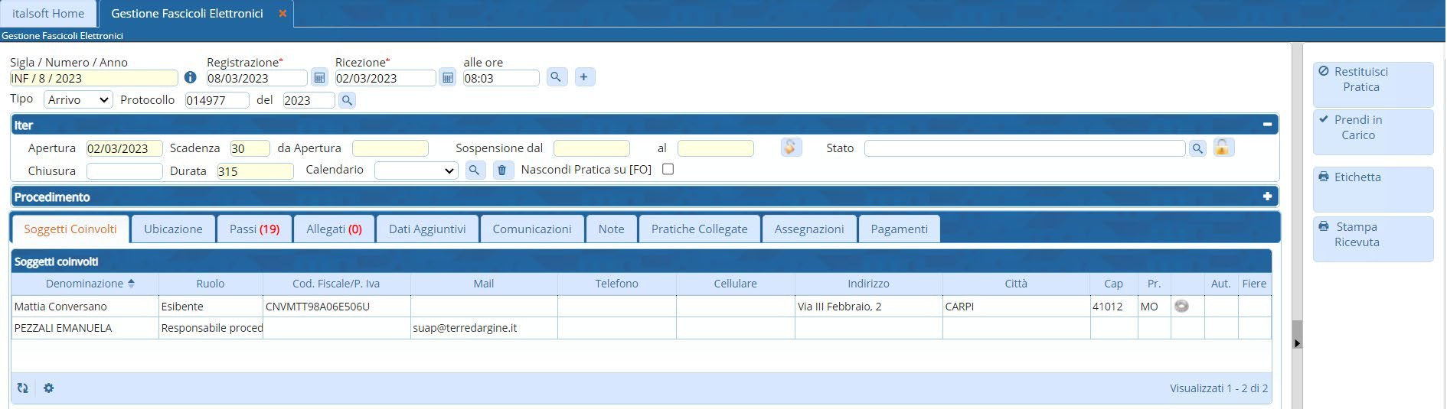Open the Calendario dropdown
This screenshot has height=409, width=1447.
click(x=416, y=170)
